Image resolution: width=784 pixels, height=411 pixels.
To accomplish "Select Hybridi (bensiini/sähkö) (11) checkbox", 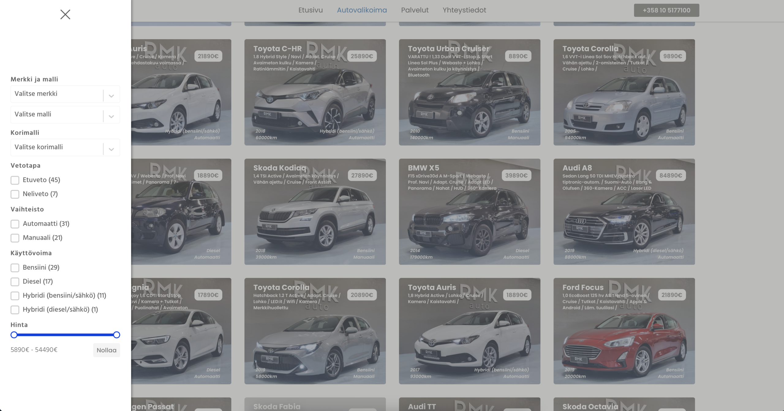I will (x=15, y=296).
